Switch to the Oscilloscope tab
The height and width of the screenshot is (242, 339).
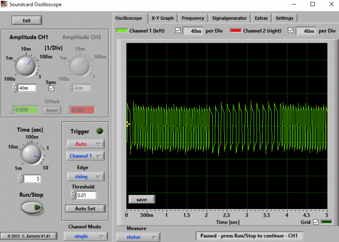(129, 18)
